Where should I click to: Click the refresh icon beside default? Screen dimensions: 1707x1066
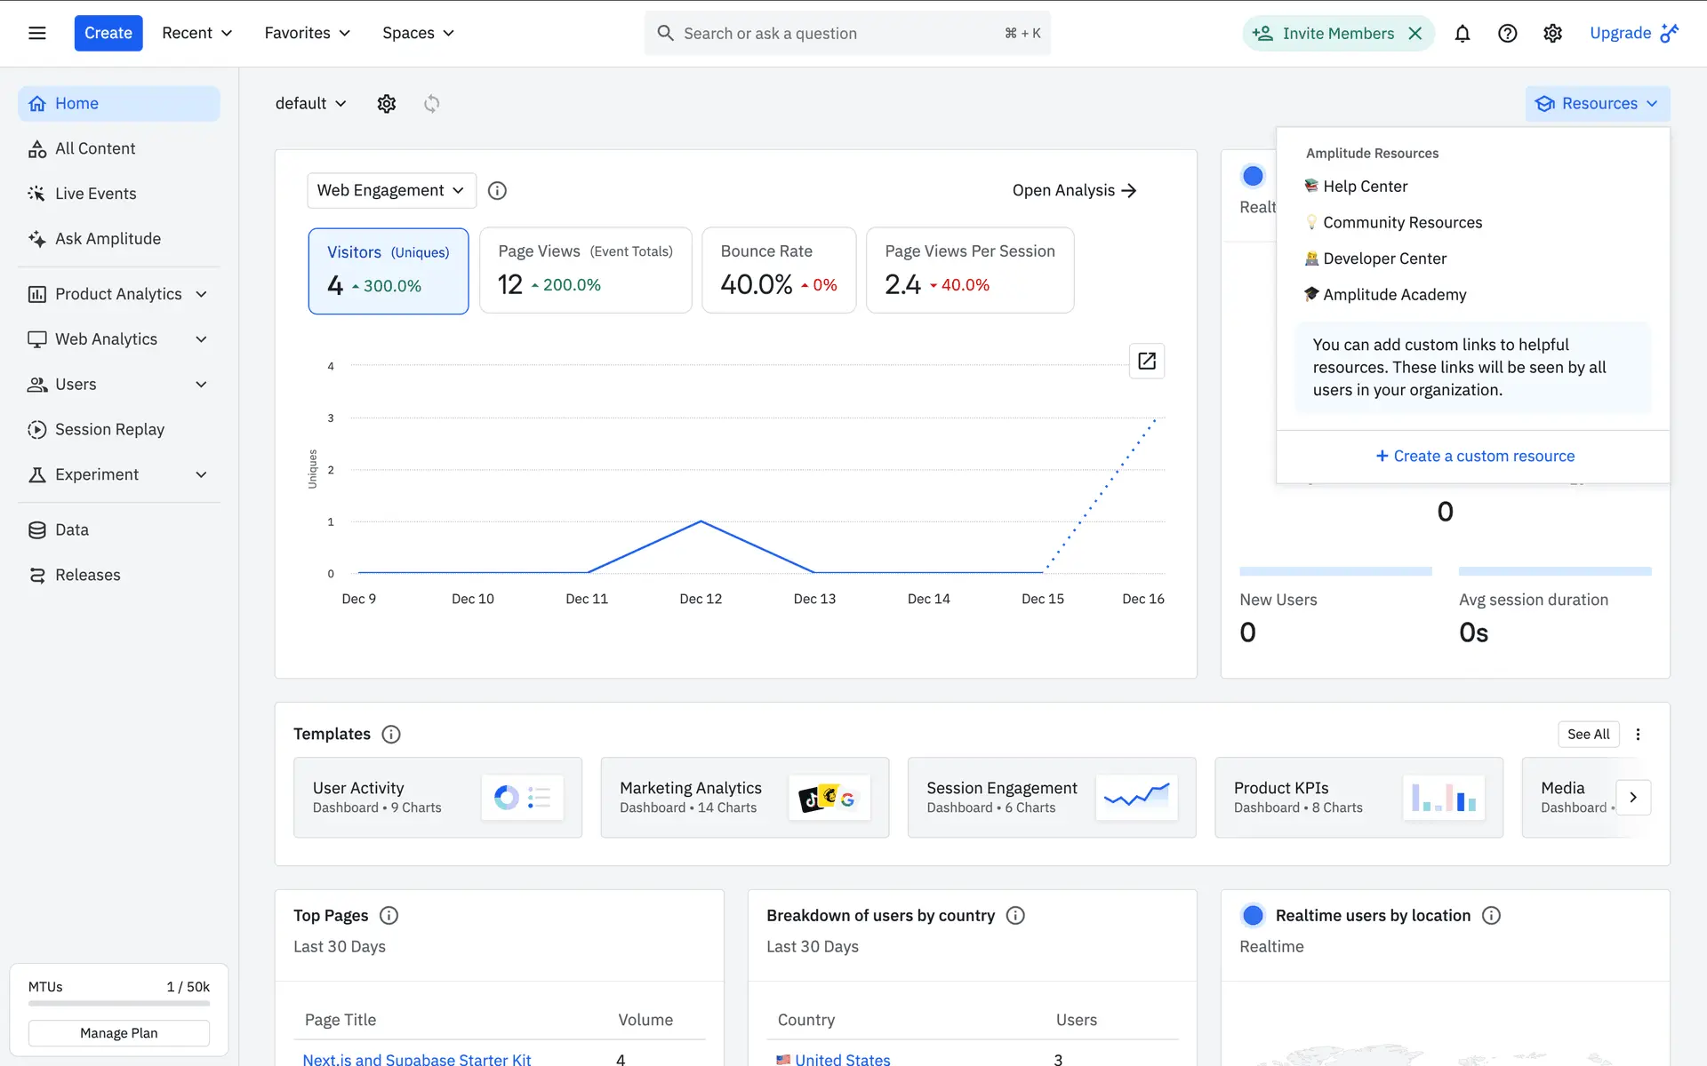(431, 104)
